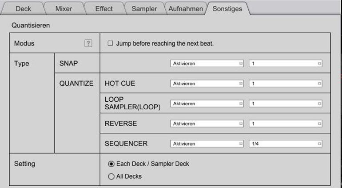
Task: Open LOOP SAMPLER(LOOP) beat value dropdown
Action: click(x=285, y=104)
